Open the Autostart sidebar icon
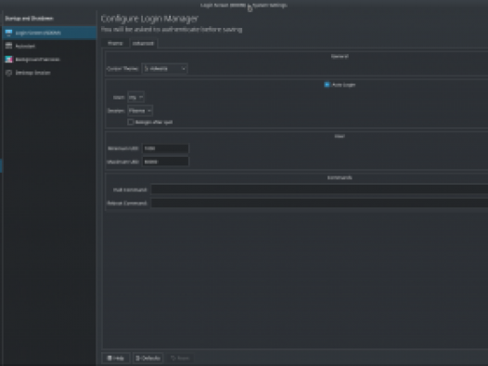Image resolution: width=488 pixels, height=366 pixels. tap(8, 46)
